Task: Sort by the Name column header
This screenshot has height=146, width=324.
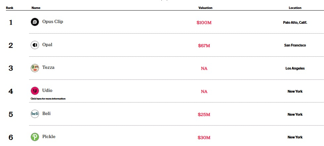Action: 36,8
